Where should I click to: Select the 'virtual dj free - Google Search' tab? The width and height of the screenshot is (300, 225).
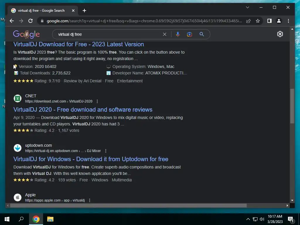(43, 11)
